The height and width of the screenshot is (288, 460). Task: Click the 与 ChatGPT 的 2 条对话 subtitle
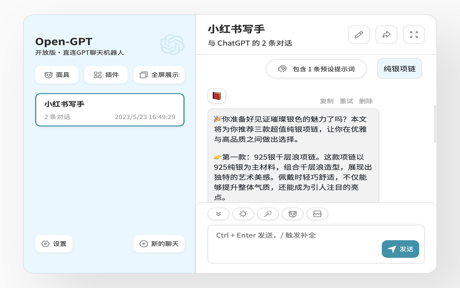coord(250,43)
